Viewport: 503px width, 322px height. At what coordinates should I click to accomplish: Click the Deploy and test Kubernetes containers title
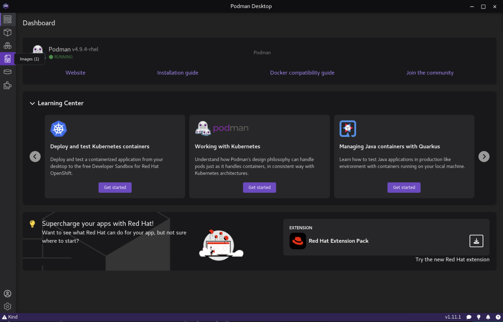tap(100, 147)
